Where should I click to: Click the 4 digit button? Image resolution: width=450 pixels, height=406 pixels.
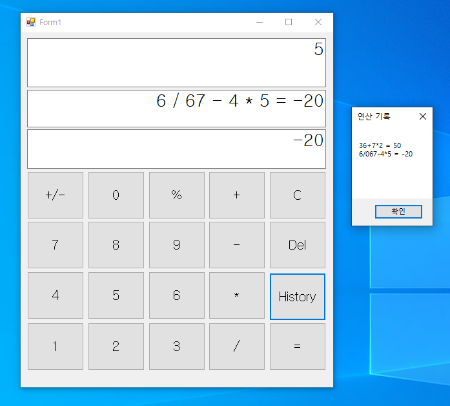[x=56, y=295]
